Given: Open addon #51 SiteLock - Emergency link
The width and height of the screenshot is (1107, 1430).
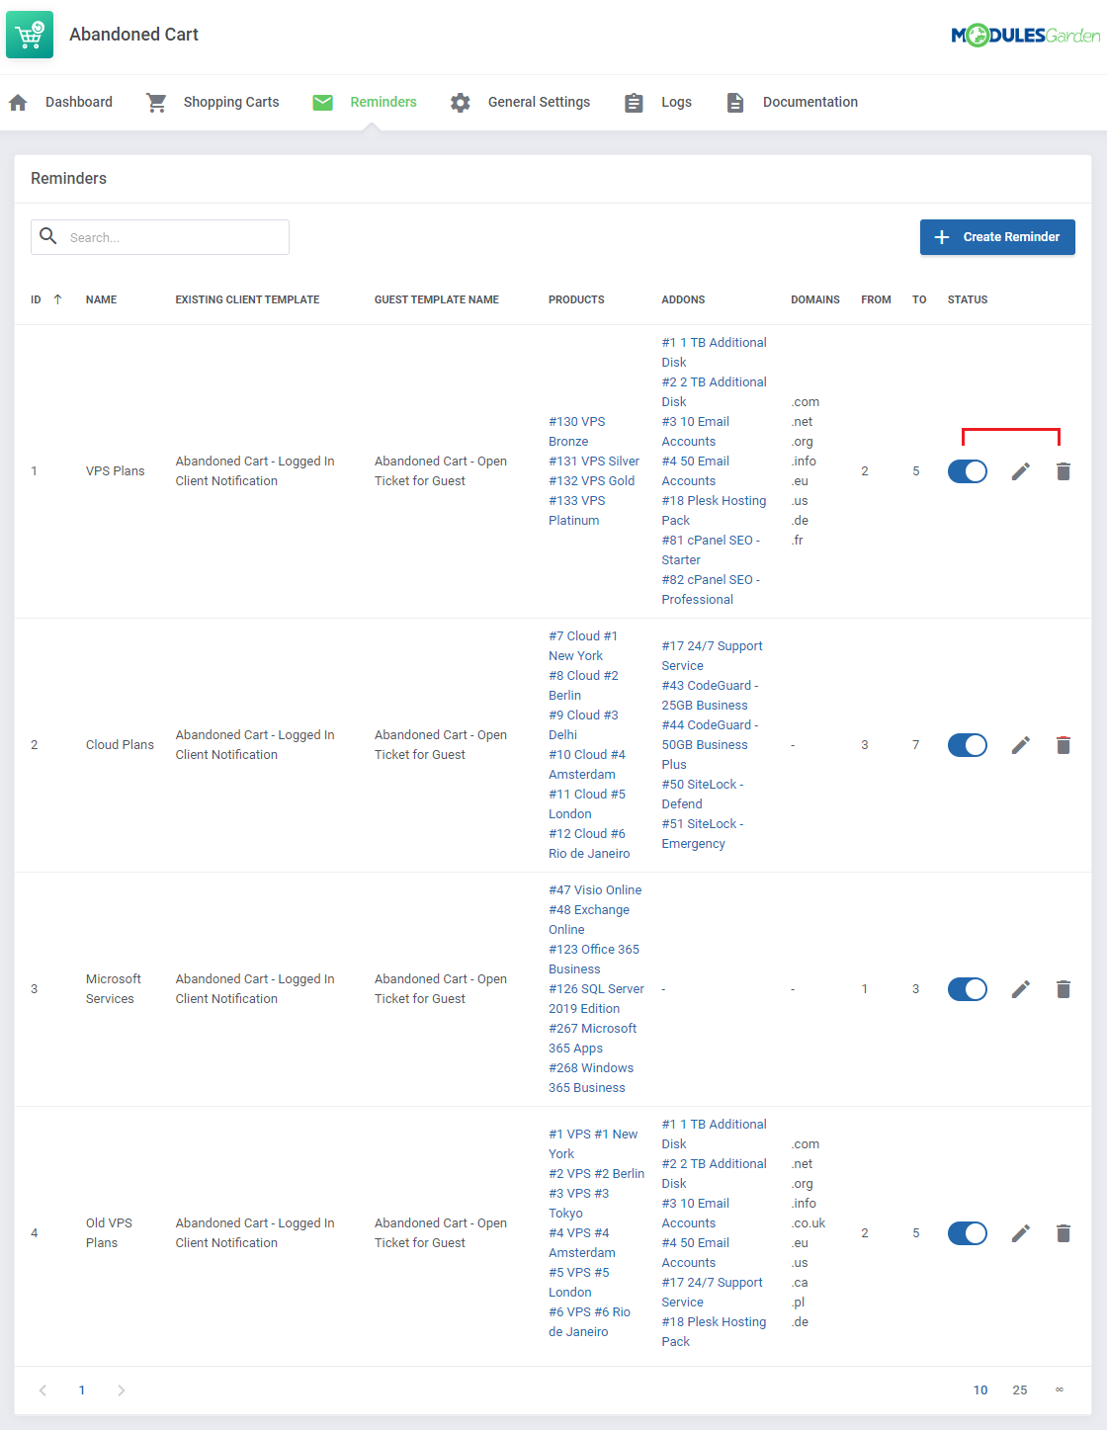Looking at the screenshot, I should click(703, 834).
